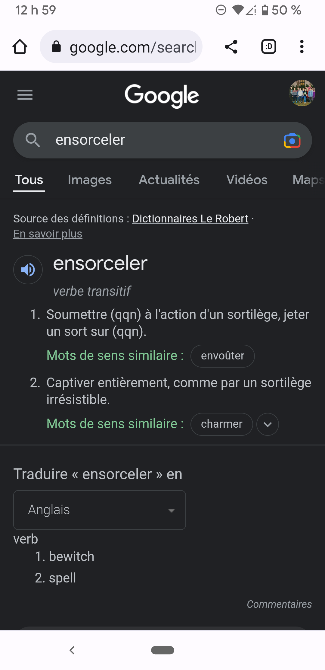The width and height of the screenshot is (325, 670).
Task: Tap the Commentaires feedback link
Action: point(279,604)
